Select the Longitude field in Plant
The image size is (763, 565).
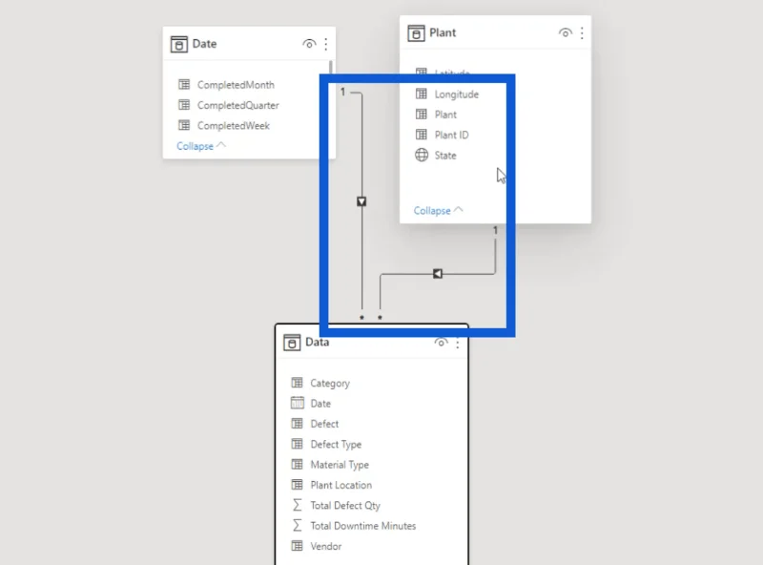point(457,94)
